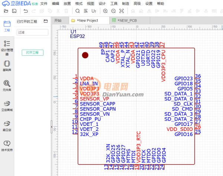Screen dimensions: 223x176
Task: Select the CHIP_PU pin label
Action: tap(90, 119)
